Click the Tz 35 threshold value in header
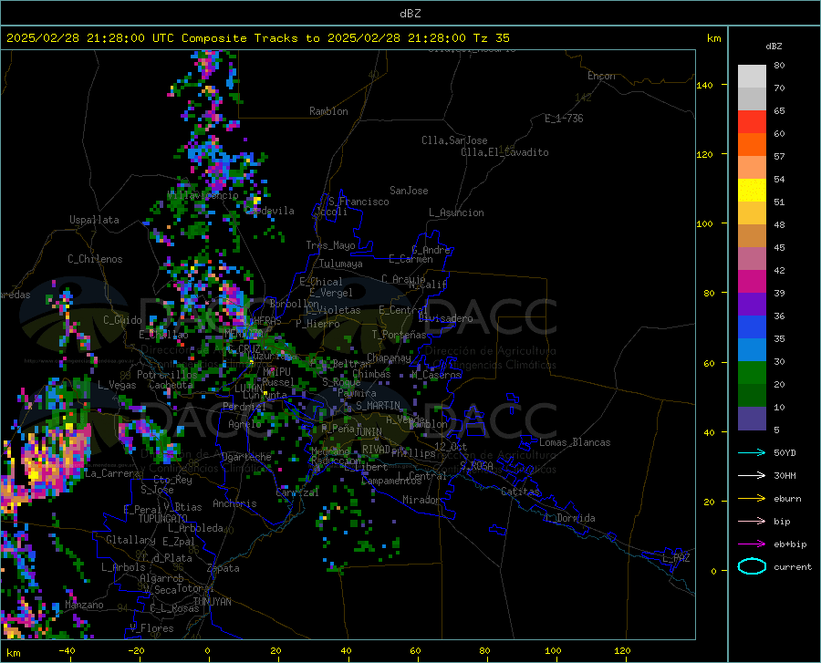 click(491, 38)
